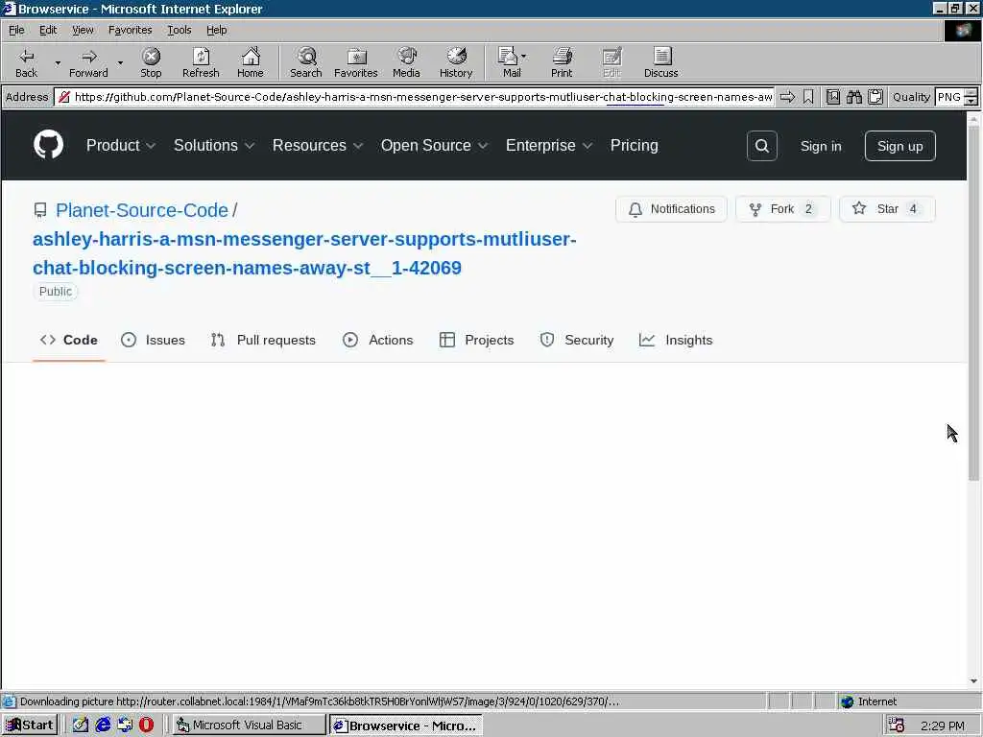Open the ashley-harris msn-messenger-server repository link
The width and height of the screenshot is (983, 737).
click(304, 253)
